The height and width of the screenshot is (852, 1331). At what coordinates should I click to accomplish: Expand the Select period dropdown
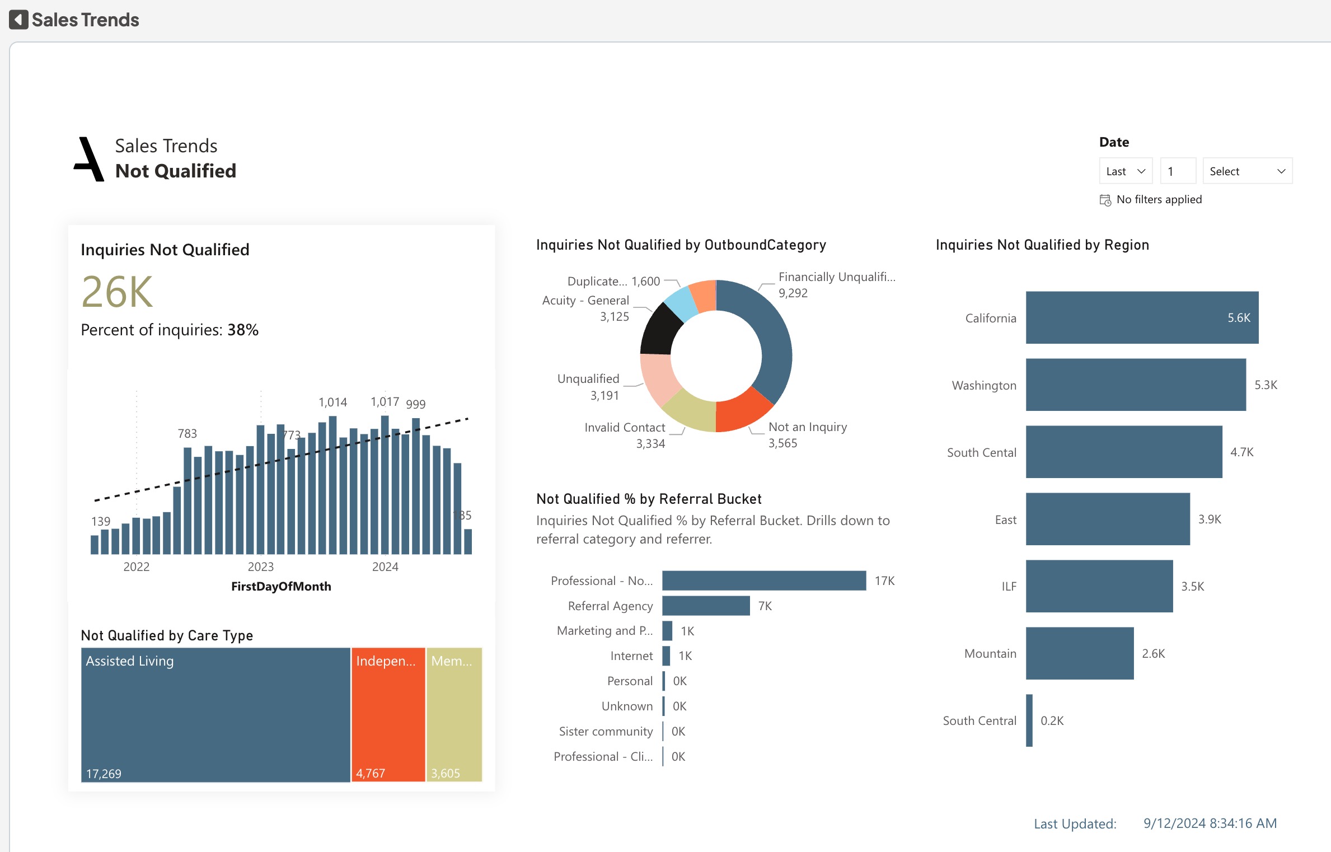1247,171
